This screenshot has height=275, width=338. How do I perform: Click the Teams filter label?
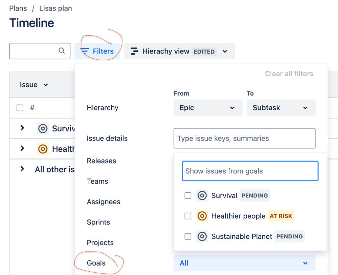[x=97, y=181]
